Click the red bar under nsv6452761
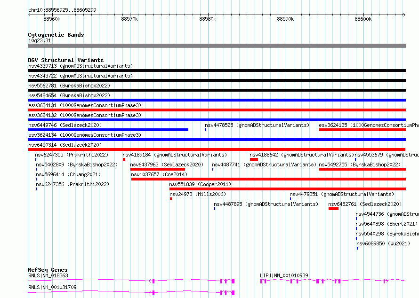This screenshot has height=298, width=419. pyautogui.click(x=333, y=209)
